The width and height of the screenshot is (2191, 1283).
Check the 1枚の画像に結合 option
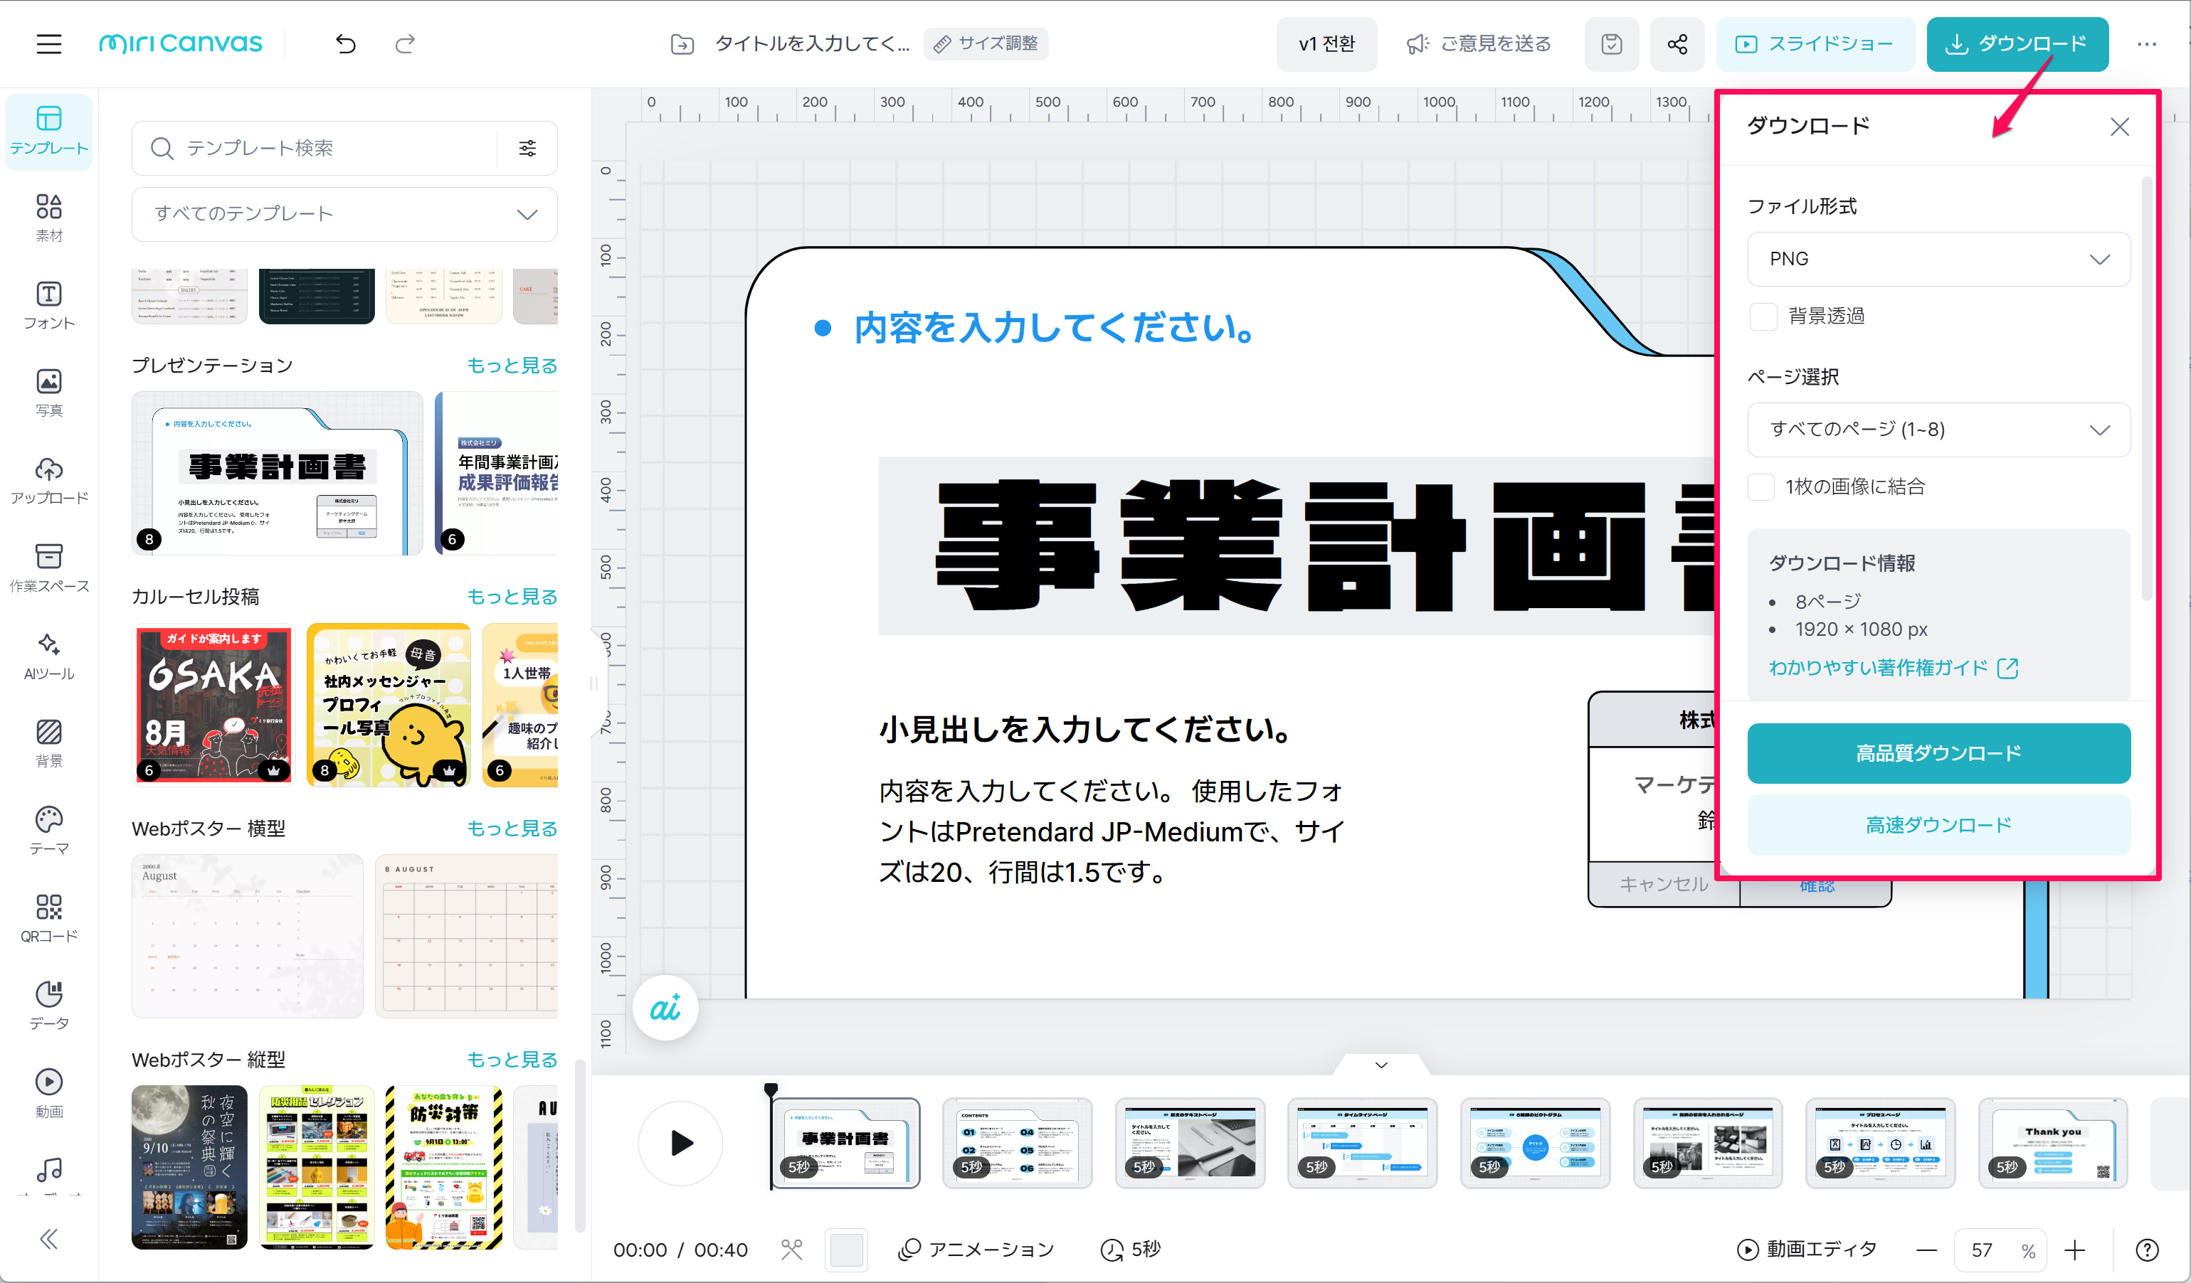click(x=1760, y=486)
